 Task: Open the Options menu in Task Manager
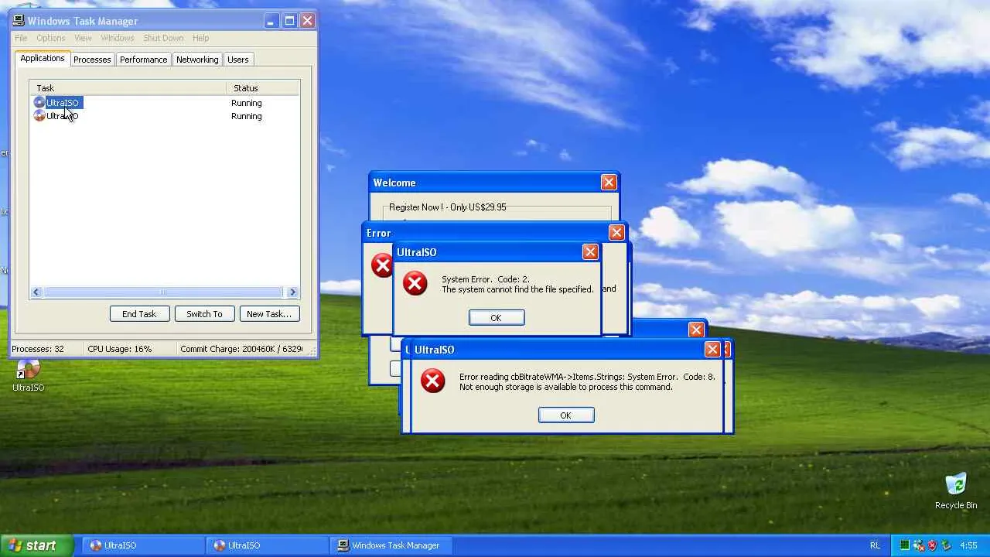[51, 38]
